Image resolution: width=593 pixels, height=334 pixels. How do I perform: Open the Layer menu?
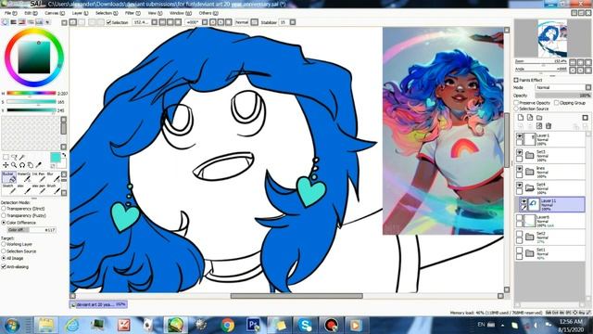tap(80, 13)
